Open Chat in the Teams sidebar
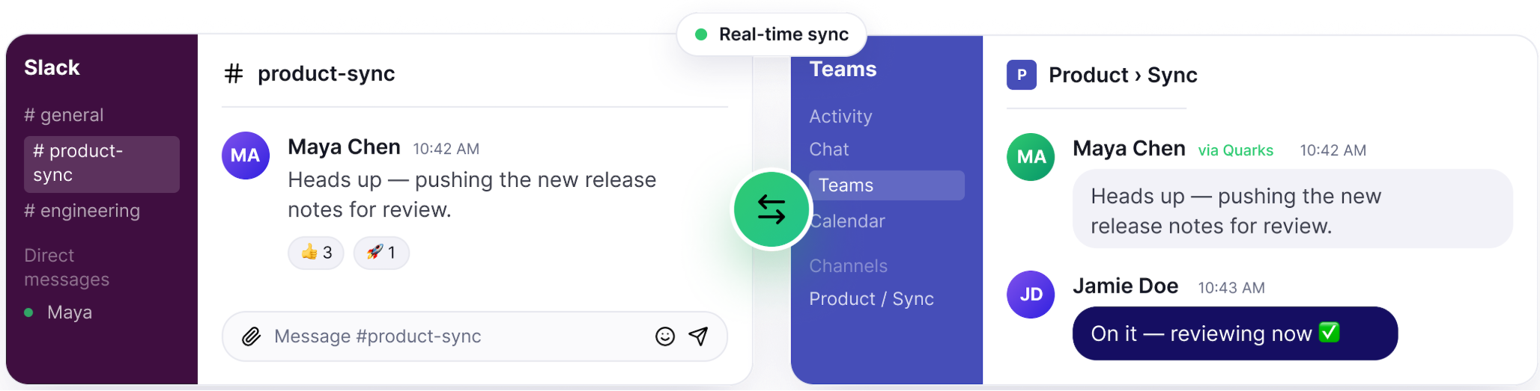Screen dimensions: 1540x391 coord(829,150)
